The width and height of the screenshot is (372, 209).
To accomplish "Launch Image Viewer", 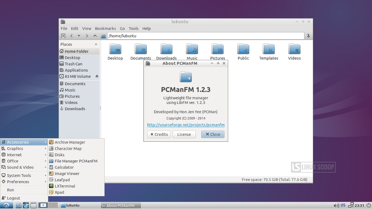I will [76, 174].
